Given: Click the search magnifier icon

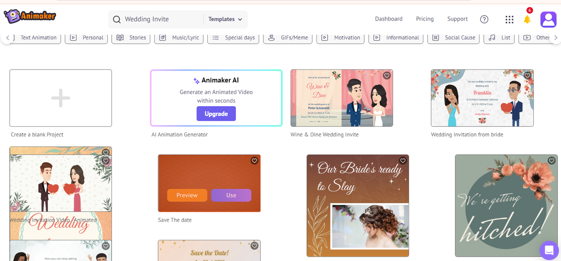Looking at the screenshot, I should [117, 19].
